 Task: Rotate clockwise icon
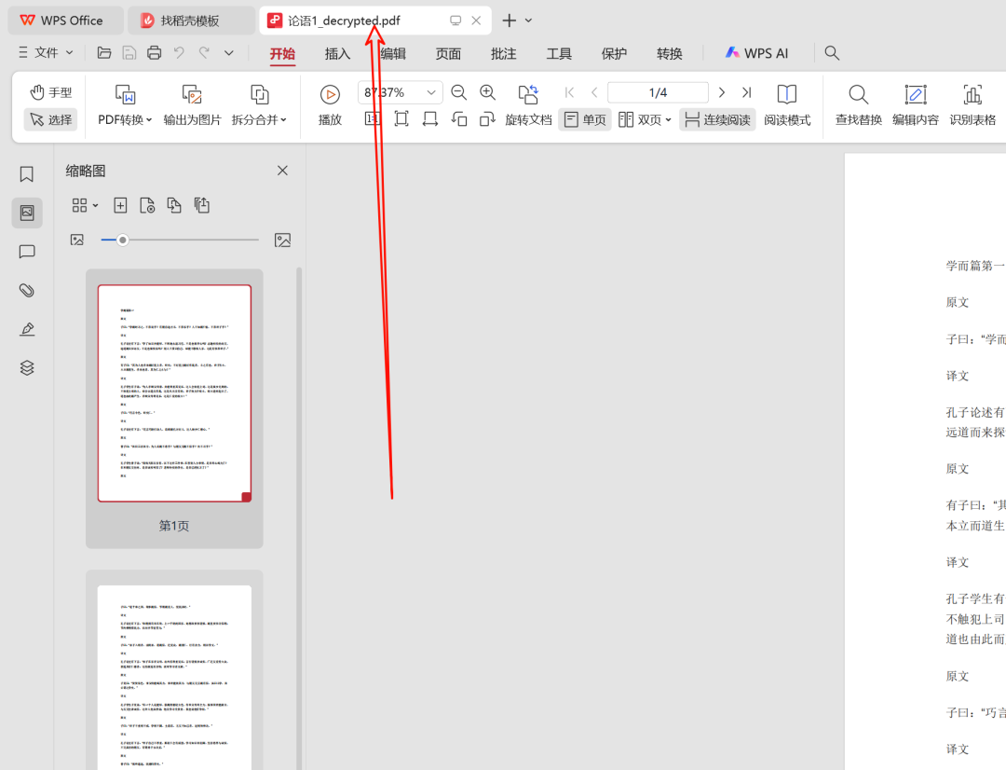click(487, 118)
